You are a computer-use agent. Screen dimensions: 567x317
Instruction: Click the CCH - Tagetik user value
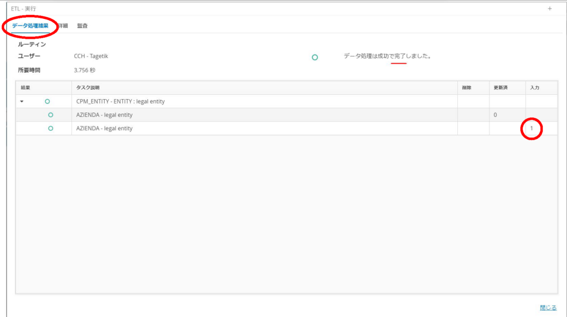[92, 57]
